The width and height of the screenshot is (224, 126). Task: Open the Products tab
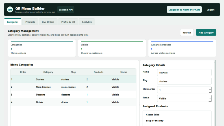click(x=30, y=22)
